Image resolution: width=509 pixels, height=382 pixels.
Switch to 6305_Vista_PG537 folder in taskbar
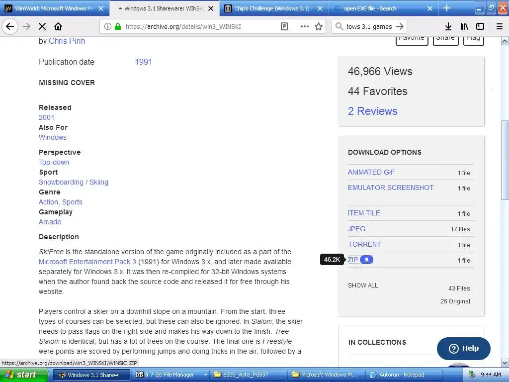(248, 375)
